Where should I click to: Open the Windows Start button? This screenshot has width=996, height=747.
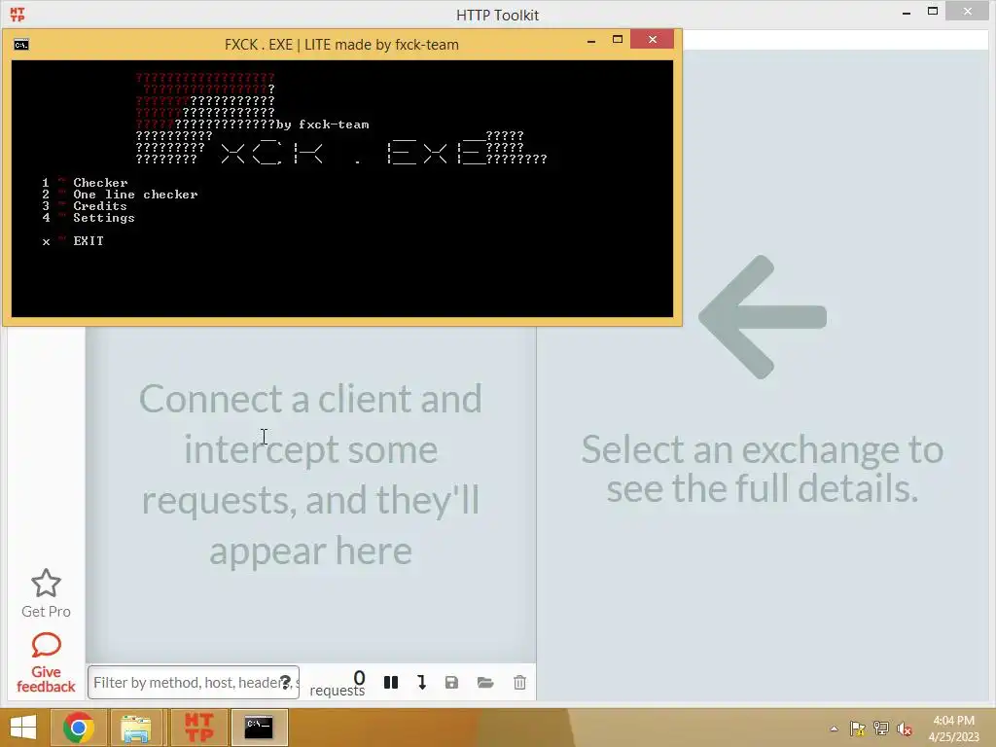coord(23,728)
